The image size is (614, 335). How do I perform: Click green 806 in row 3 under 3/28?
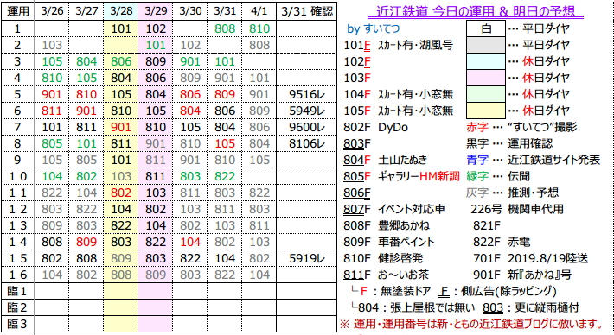(x=121, y=61)
